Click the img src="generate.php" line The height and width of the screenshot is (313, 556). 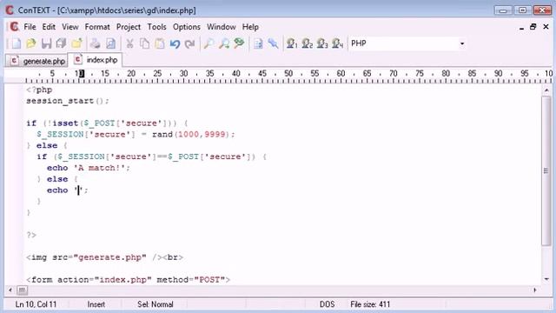[x=104, y=257]
